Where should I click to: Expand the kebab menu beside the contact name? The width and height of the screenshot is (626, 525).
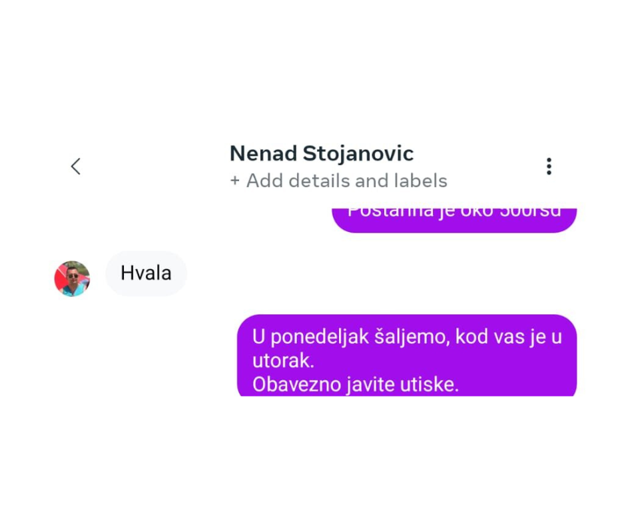pyautogui.click(x=549, y=166)
